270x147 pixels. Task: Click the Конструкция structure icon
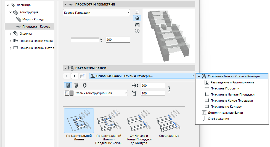(x=16, y=12)
